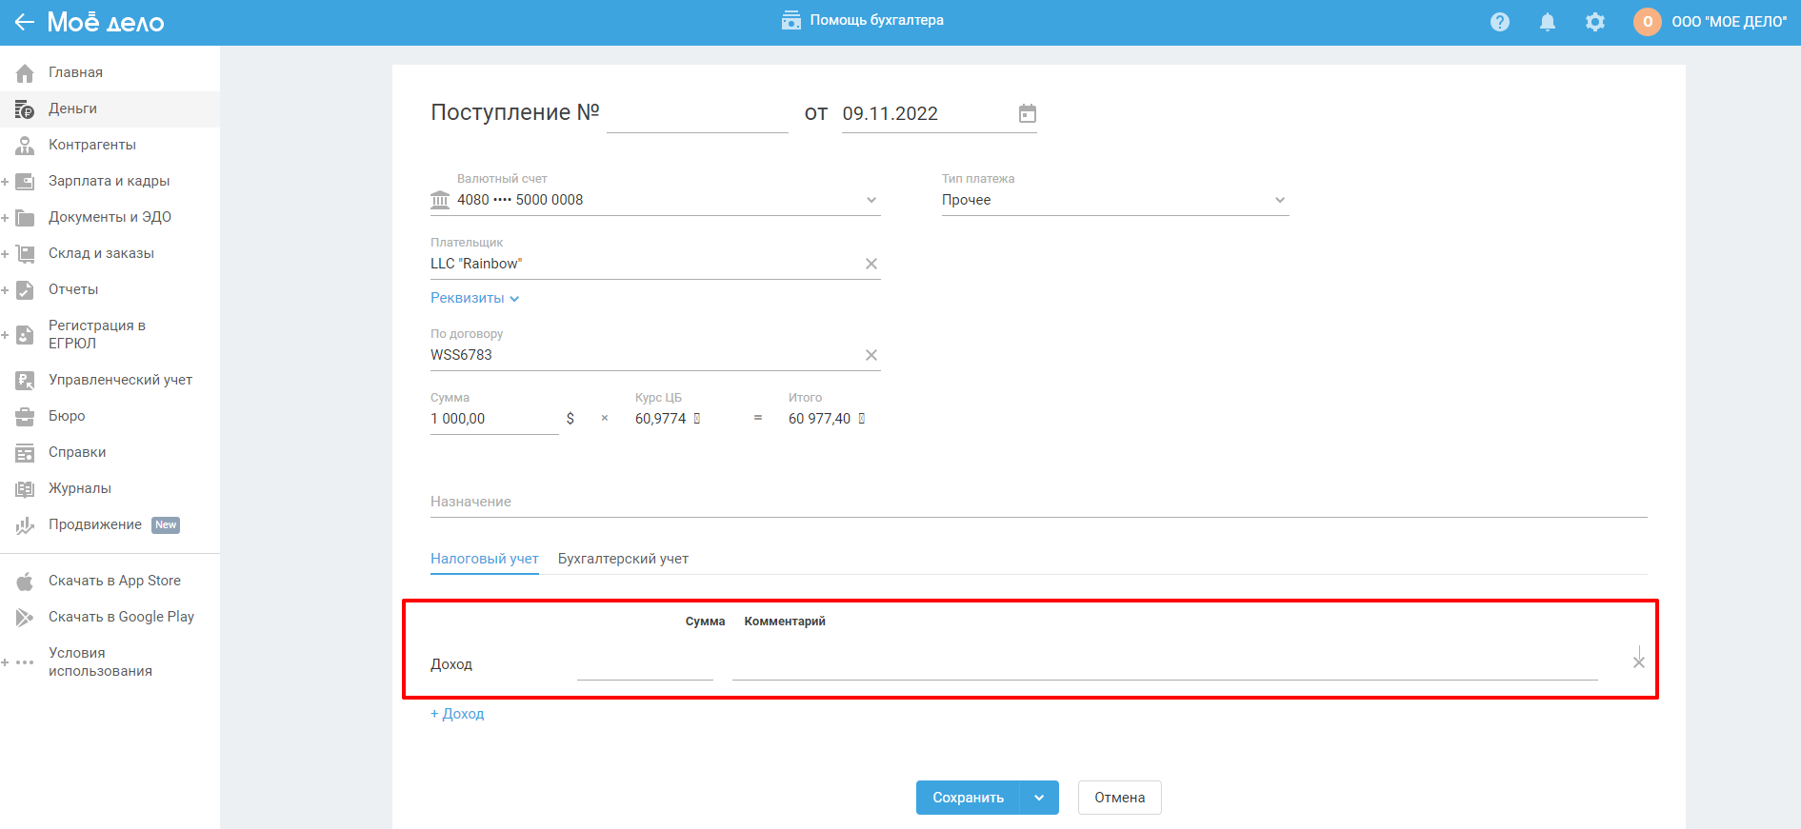Click the Назначение input field

click(1038, 502)
